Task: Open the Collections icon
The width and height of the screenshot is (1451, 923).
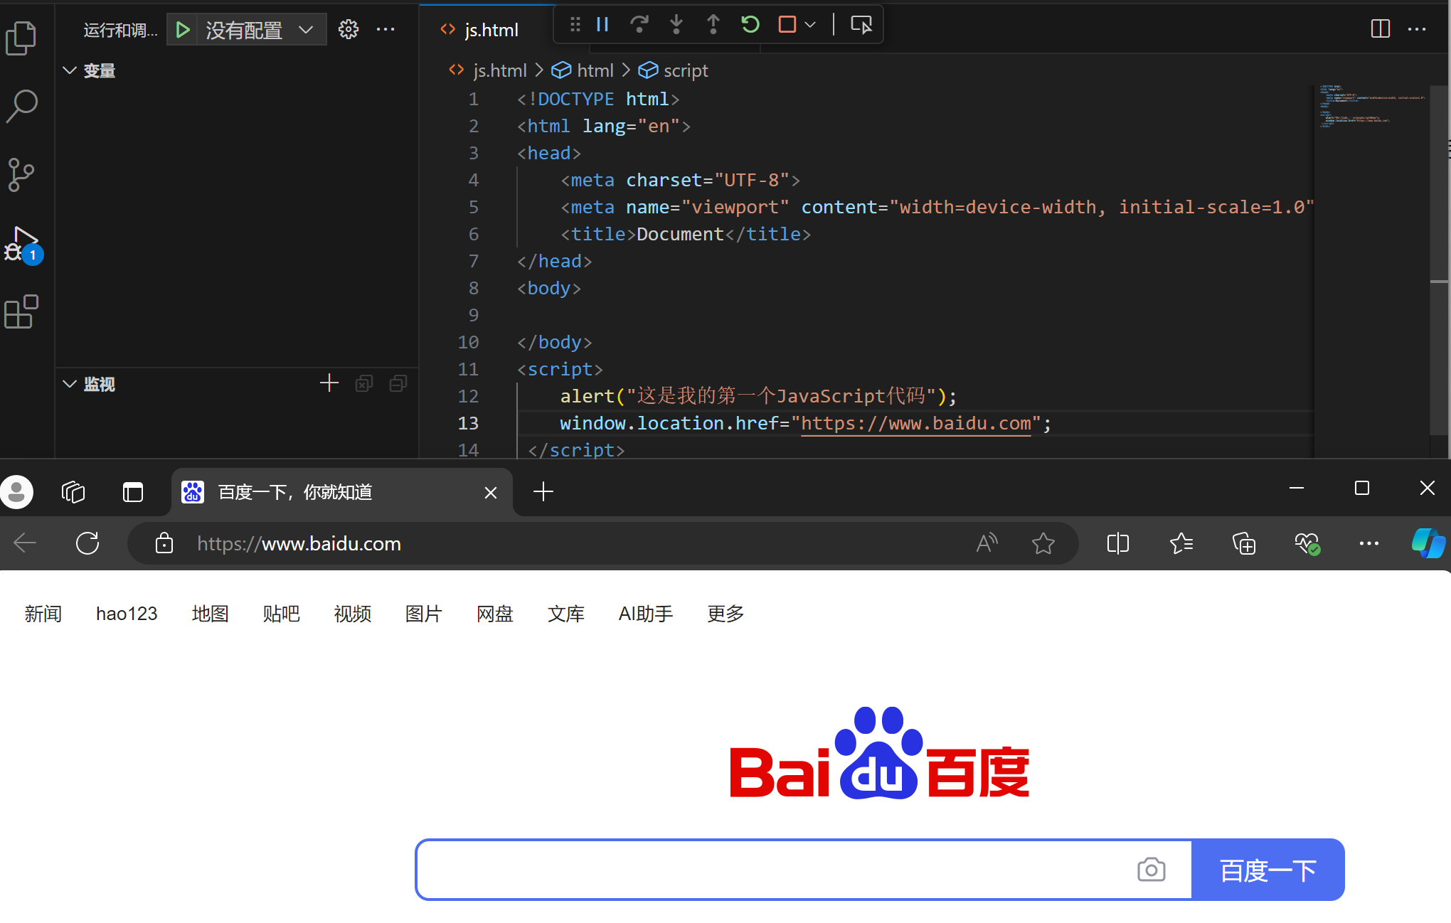Action: coord(1244,543)
